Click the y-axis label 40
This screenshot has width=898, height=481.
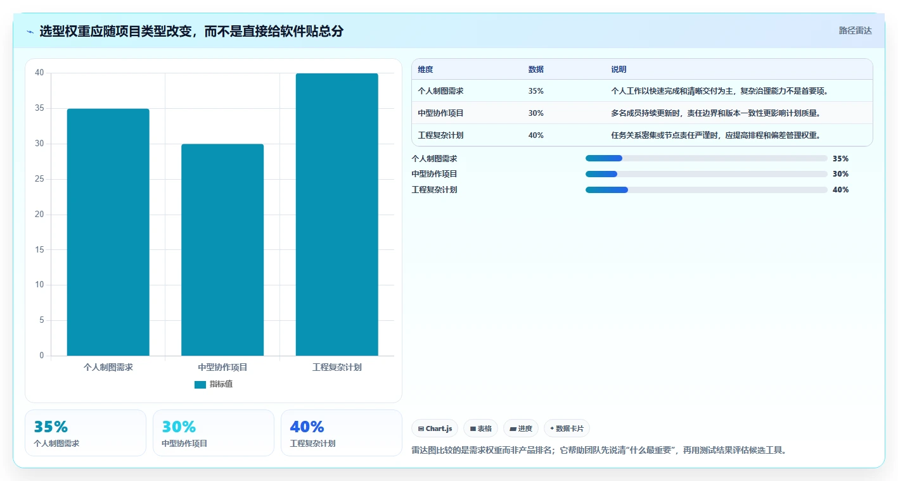39,73
